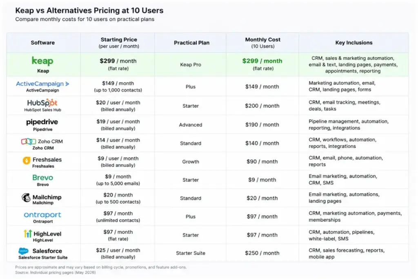This screenshot has height=279, width=418.
Task: Click HubSpot's email tracking inclusions text
Action: pos(345,106)
